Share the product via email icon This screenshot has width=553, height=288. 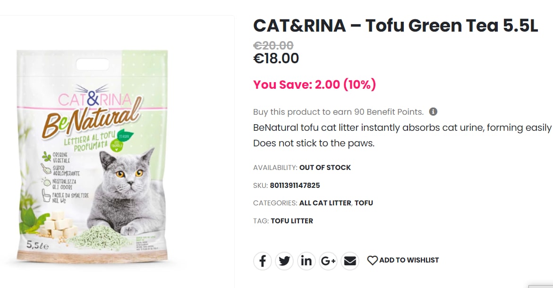coord(350,261)
